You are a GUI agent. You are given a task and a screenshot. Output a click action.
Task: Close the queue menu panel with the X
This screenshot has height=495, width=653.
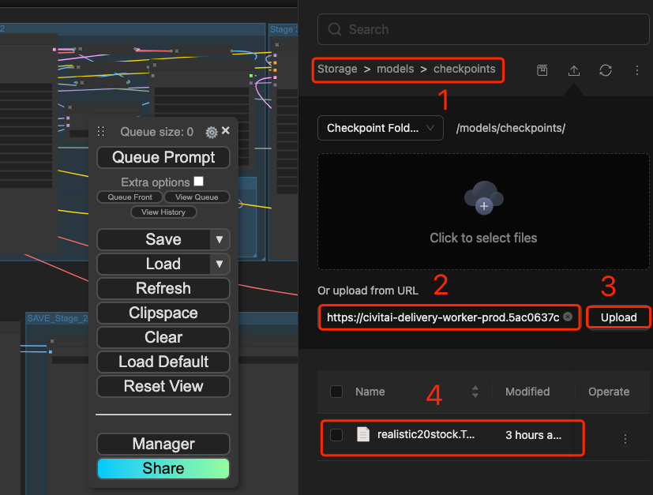226,131
